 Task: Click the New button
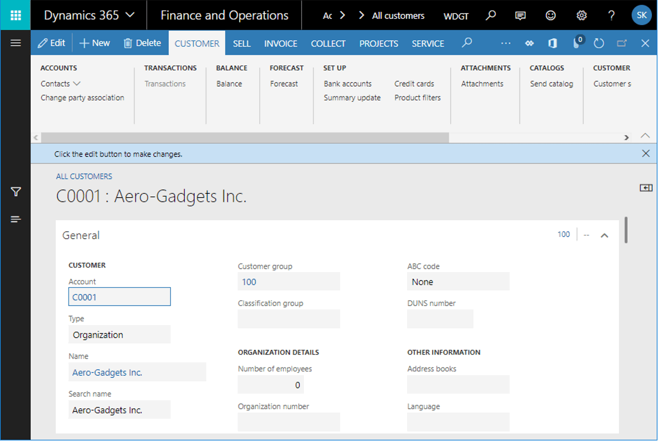95,43
